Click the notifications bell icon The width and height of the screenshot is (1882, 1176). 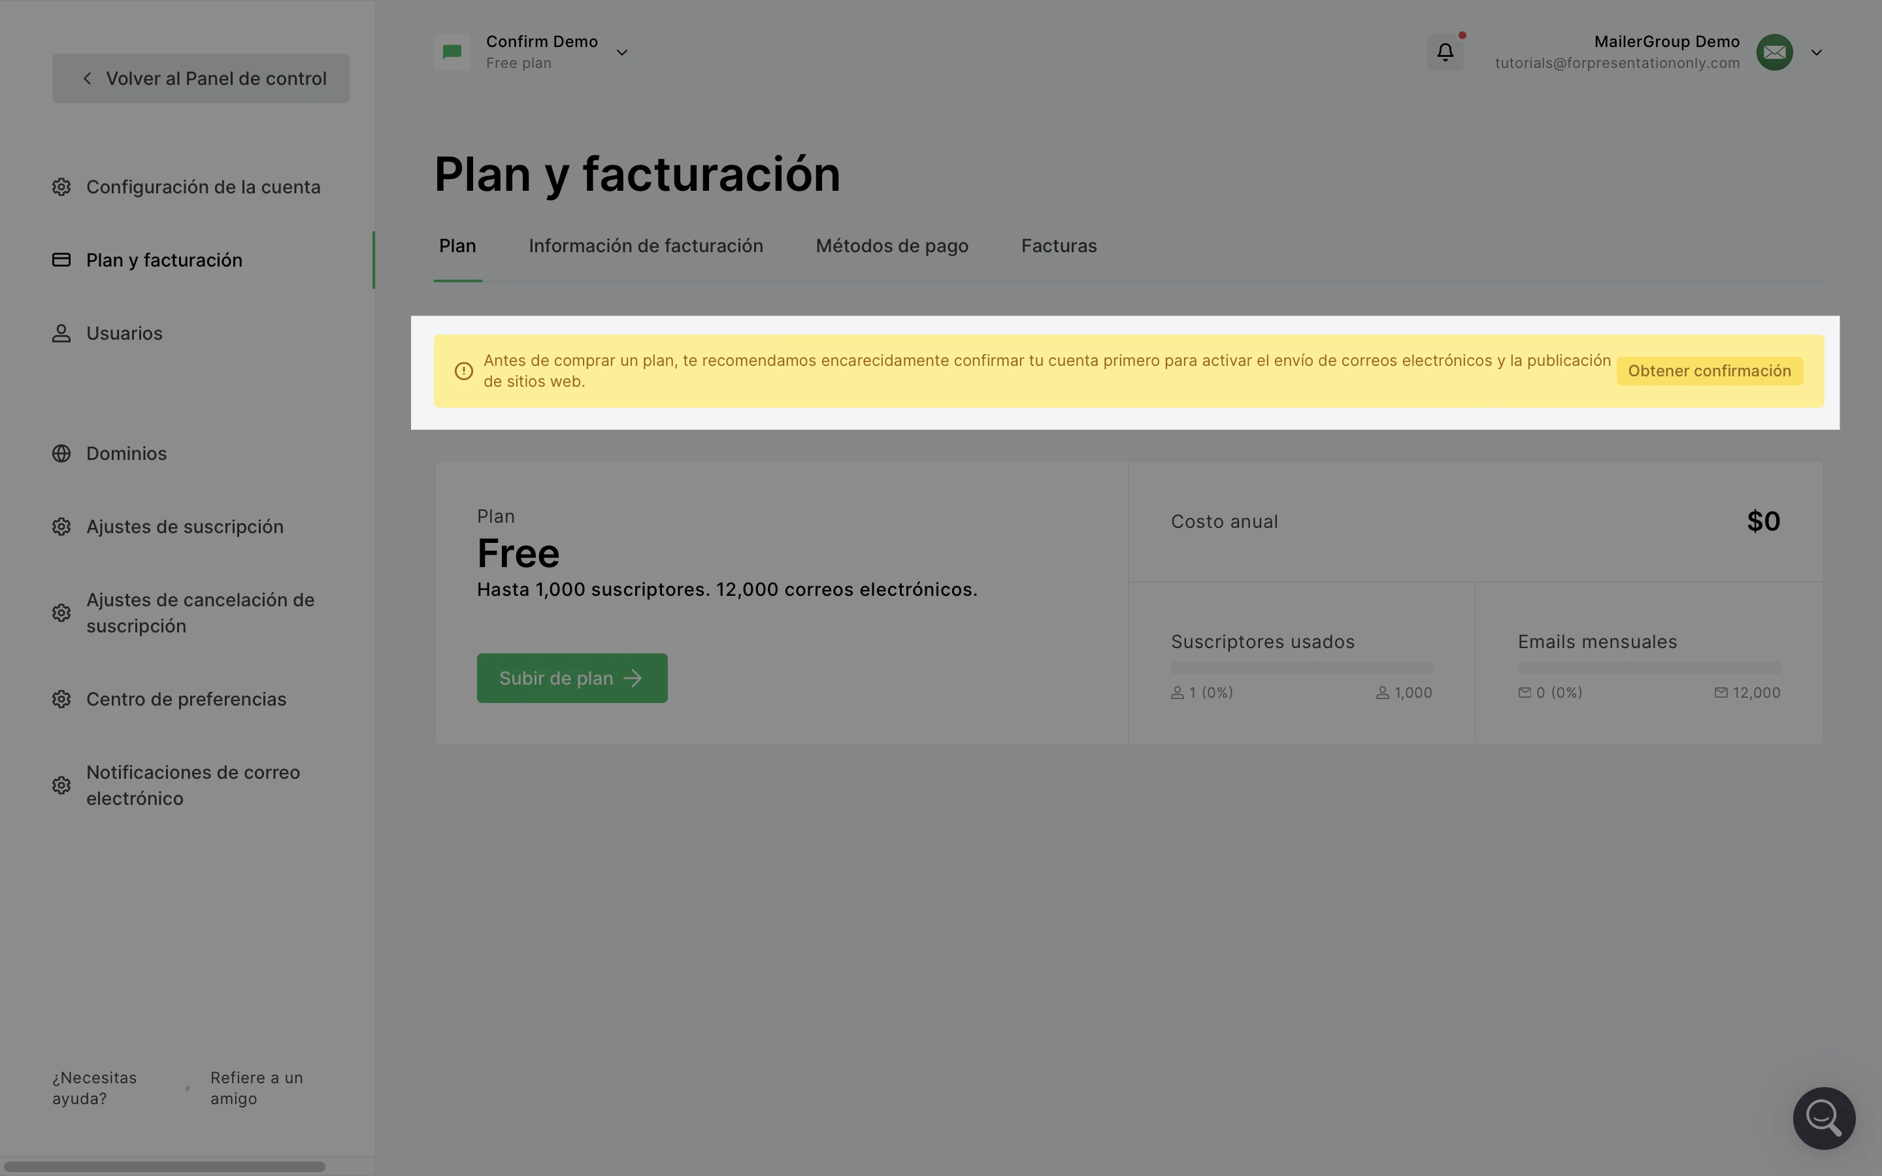(1445, 52)
